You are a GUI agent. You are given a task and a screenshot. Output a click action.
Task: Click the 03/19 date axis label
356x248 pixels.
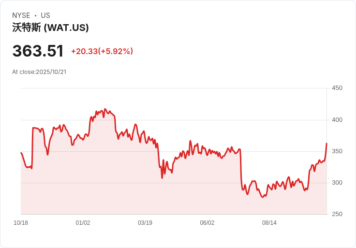[145, 223]
